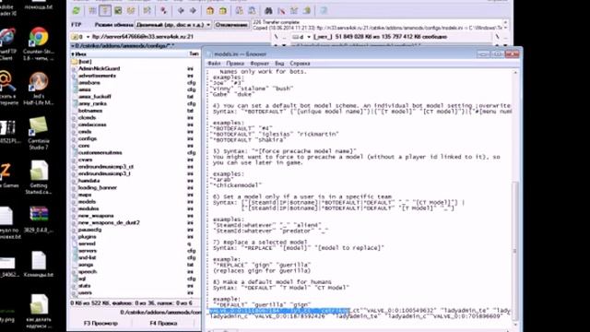Viewport: 590px width, 332px height.
Task: Click the toolbar icon right of thumbnails view
Action: (x=131, y=10)
